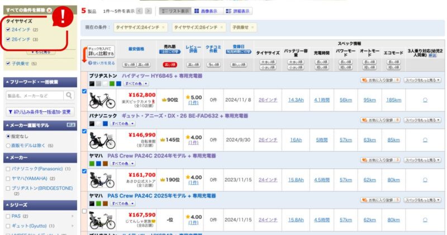Click the ¥162,800 price for ハイディツー HY6B45
447x235 pixels.
[142, 95]
